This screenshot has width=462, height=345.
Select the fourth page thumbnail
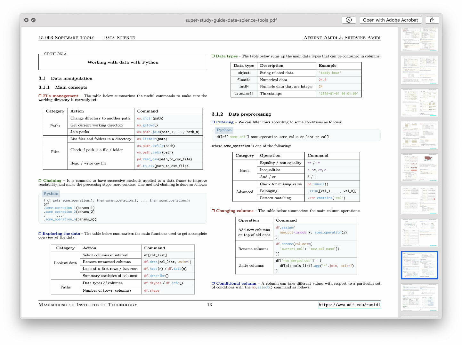pyautogui.click(x=419, y=135)
